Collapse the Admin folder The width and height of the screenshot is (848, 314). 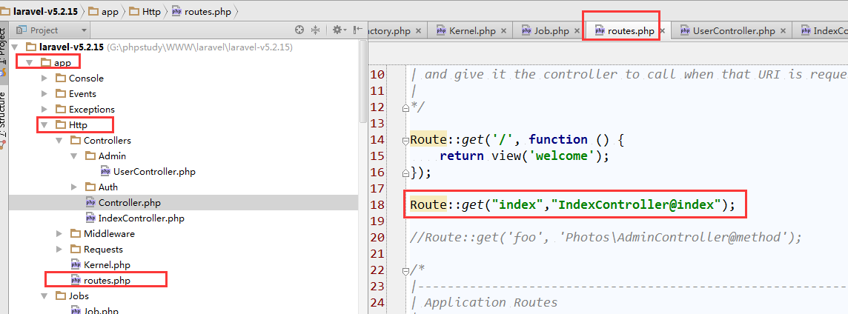tap(74, 156)
